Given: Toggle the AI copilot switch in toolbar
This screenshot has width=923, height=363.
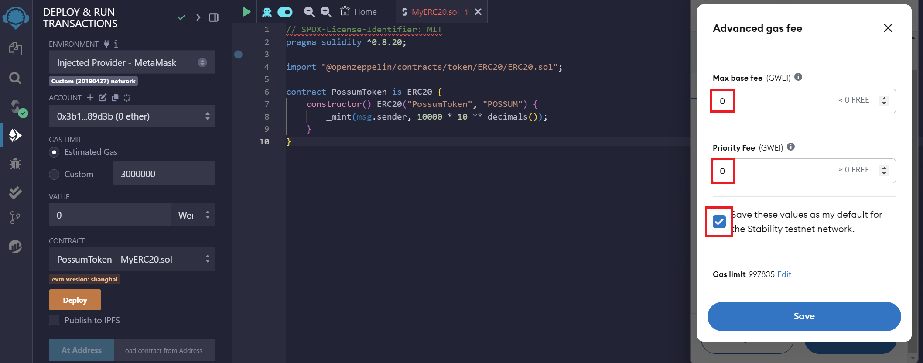Looking at the screenshot, I should click(285, 12).
